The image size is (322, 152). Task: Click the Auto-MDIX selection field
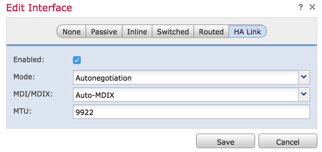click(186, 95)
